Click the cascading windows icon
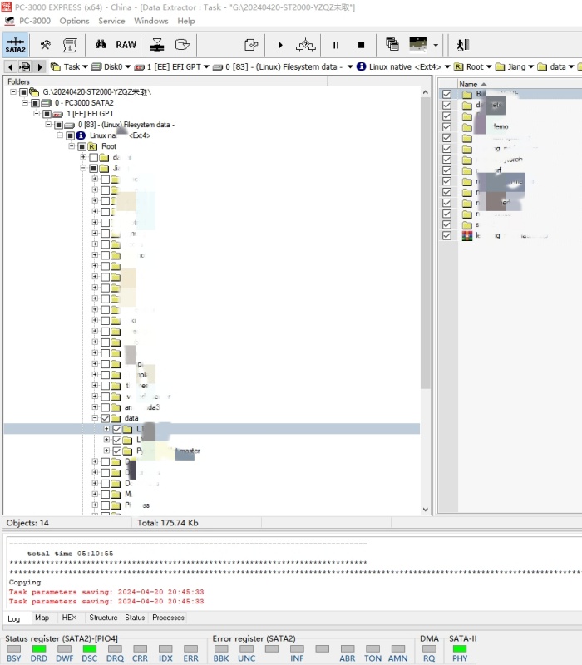The image size is (582, 665). [x=392, y=44]
